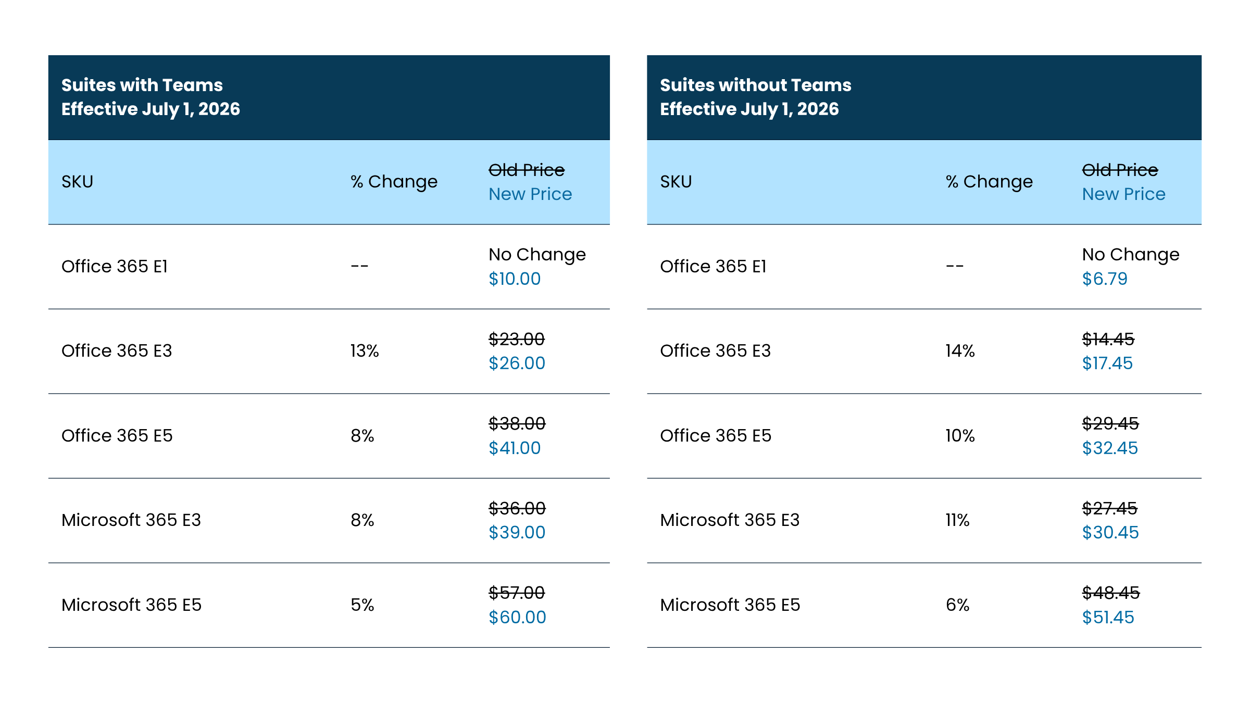Click the New Price label in left table

[x=530, y=194]
